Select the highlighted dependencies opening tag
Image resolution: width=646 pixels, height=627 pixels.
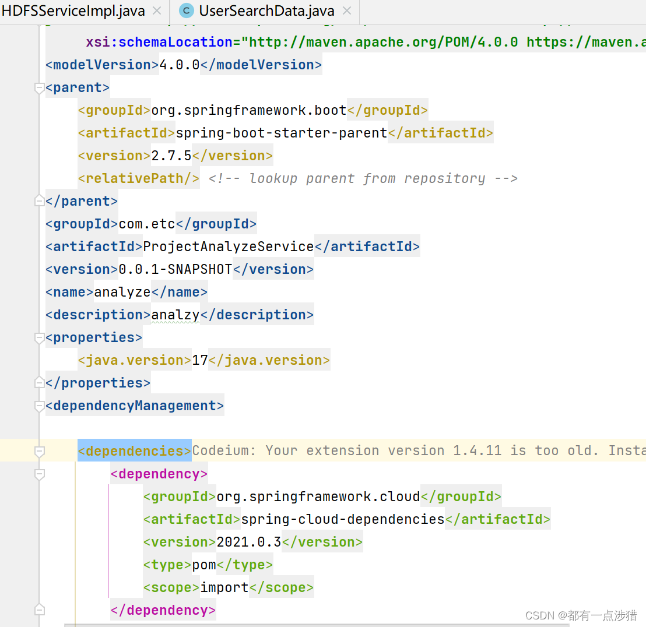coord(134,450)
